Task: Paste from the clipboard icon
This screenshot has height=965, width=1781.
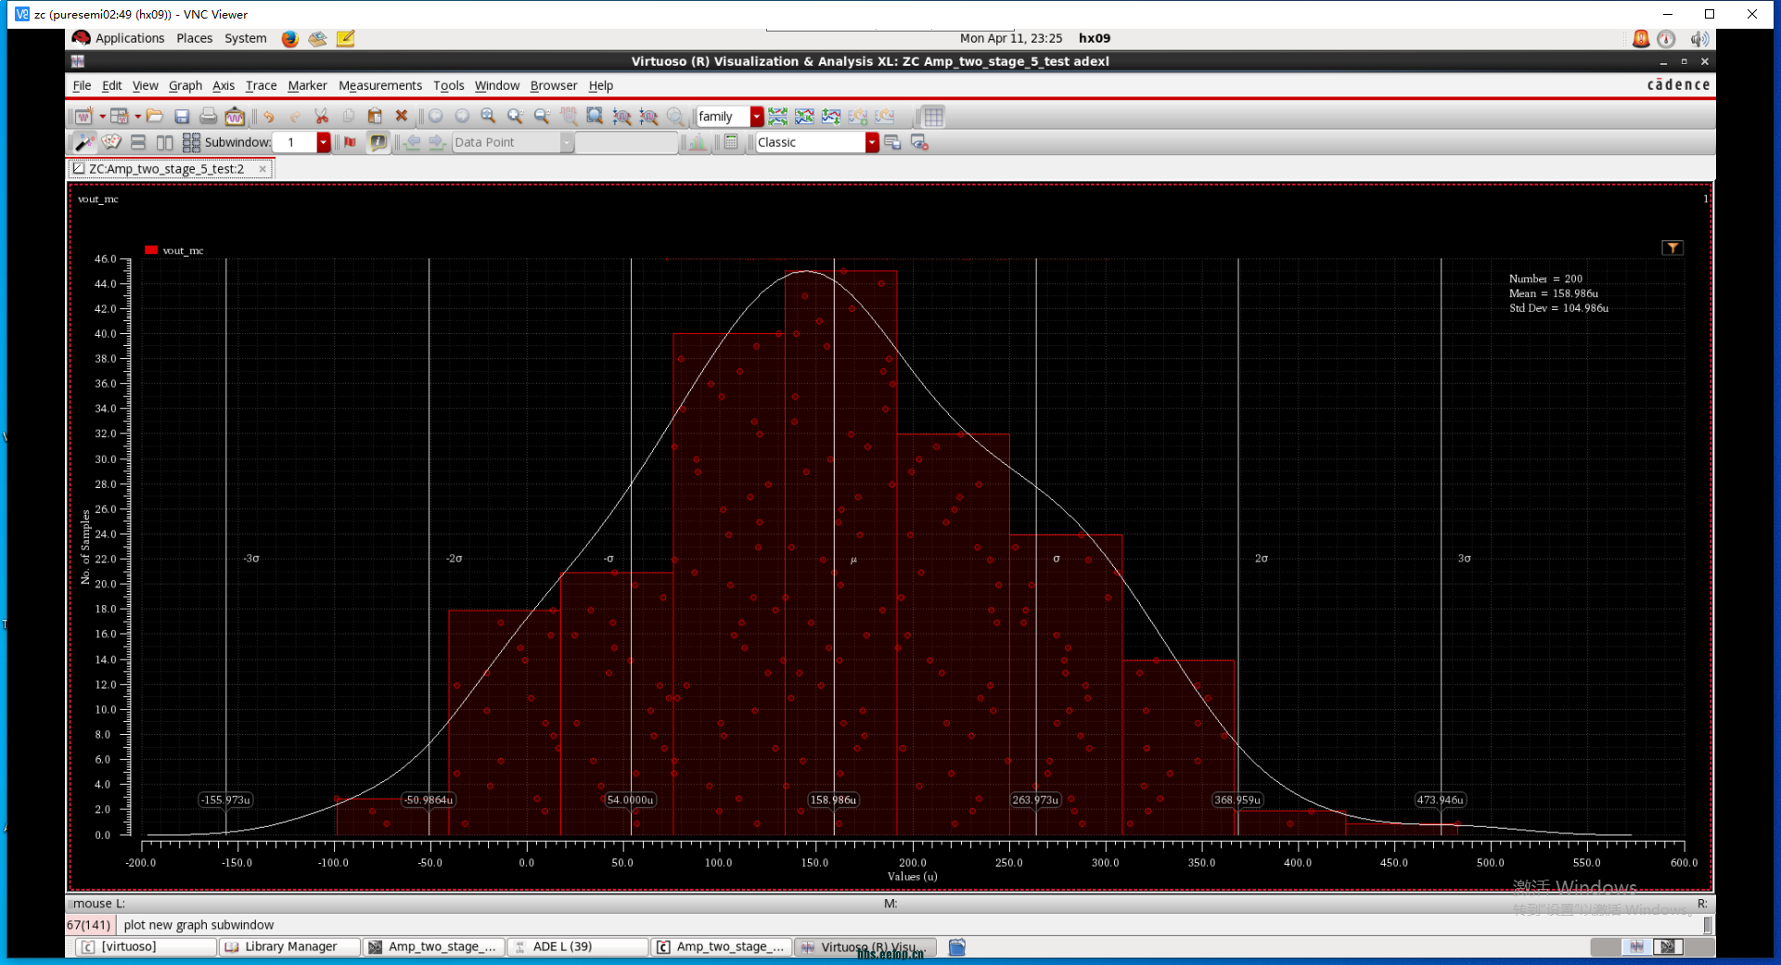Action: click(x=375, y=116)
